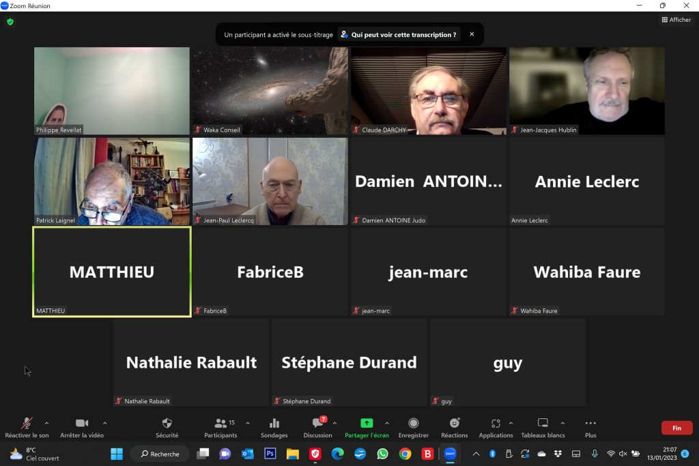The height and width of the screenshot is (466, 699).
Task: Select Jean-Jacques Hublin's video tile
Action: 587,91
